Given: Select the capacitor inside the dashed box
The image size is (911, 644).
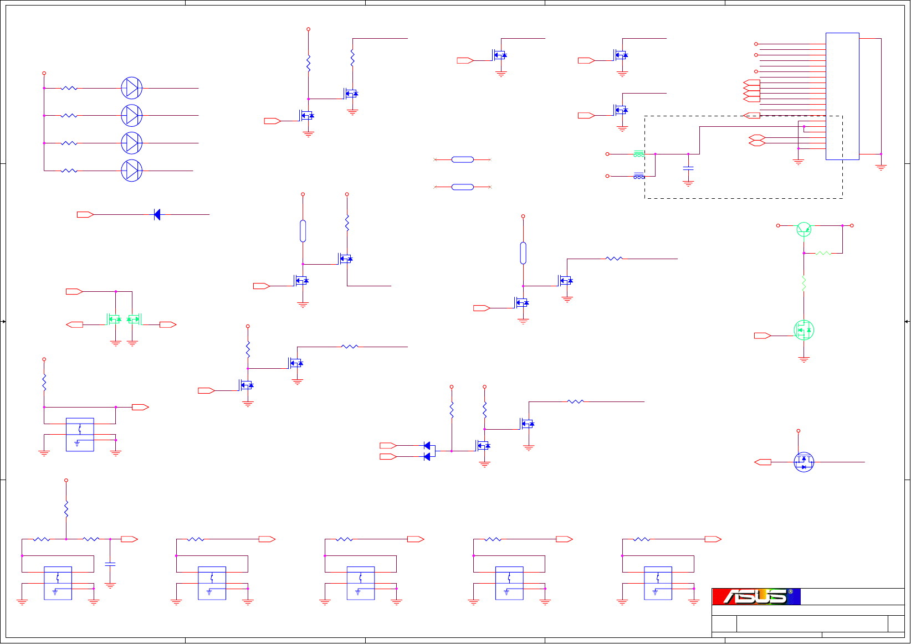Looking at the screenshot, I should coord(688,168).
